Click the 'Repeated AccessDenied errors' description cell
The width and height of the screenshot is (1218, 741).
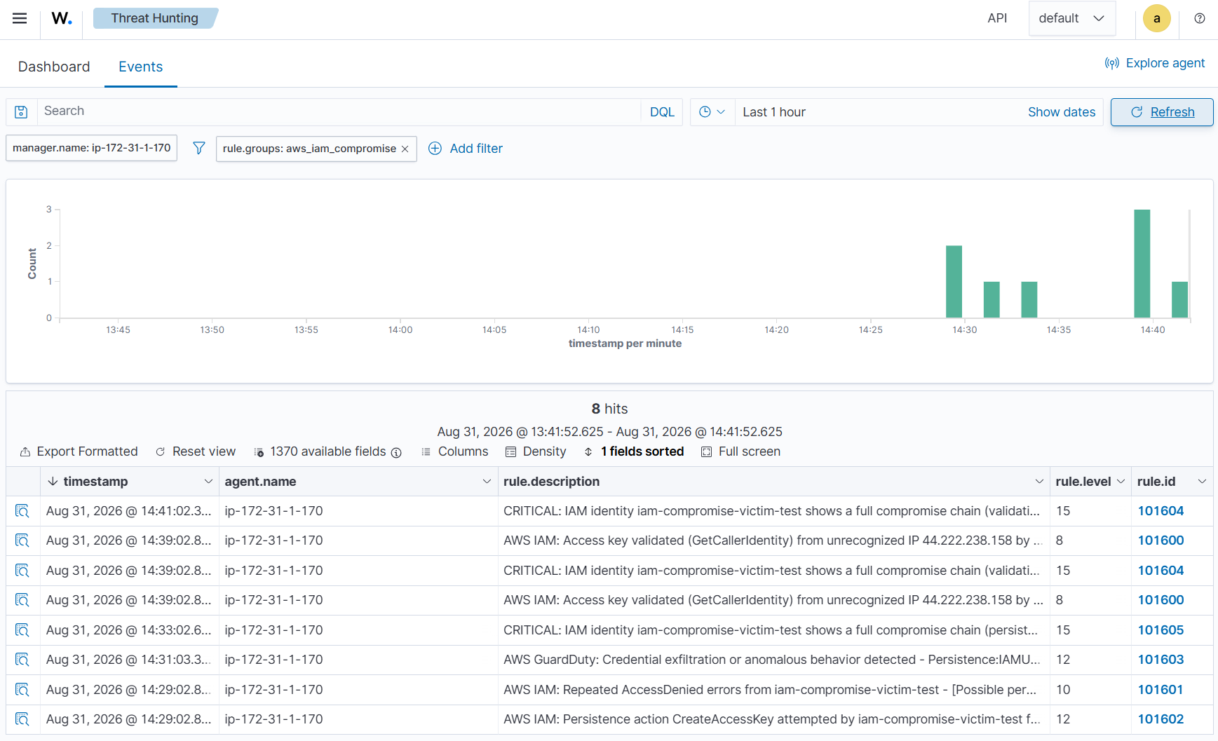click(x=774, y=690)
